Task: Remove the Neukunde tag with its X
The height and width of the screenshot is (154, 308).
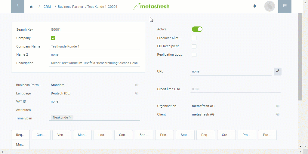Action: click(70, 118)
